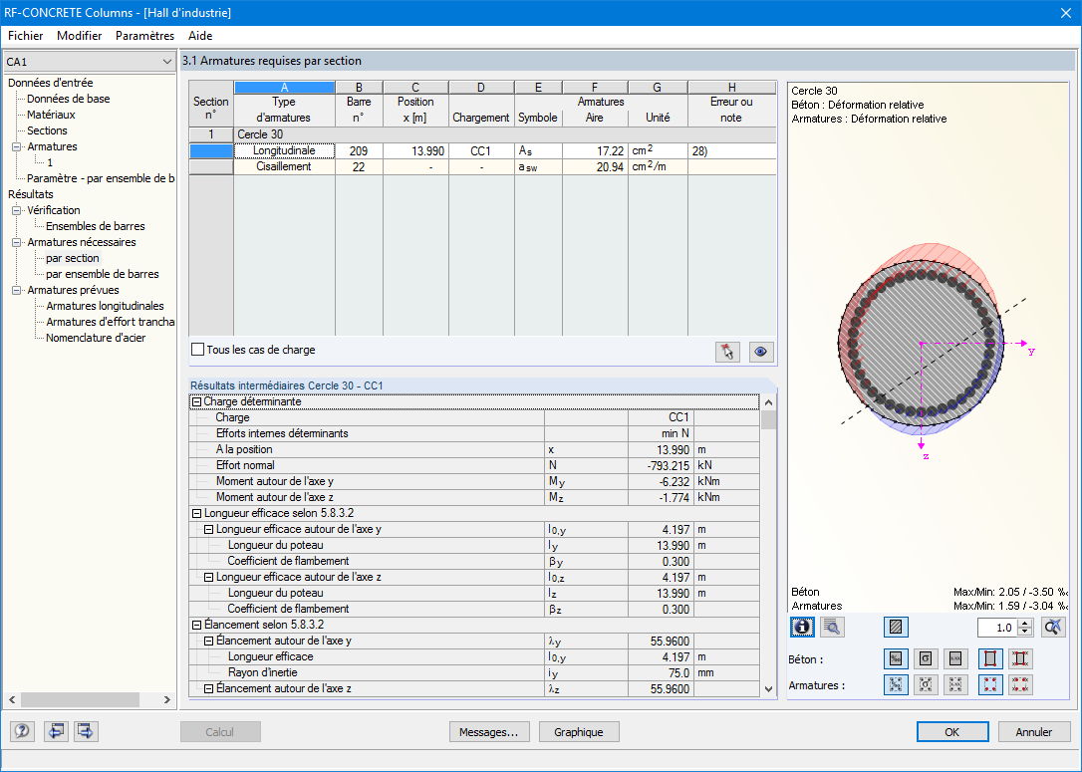The image size is (1082, 772).
Task: Select the Longitudinale row cell
Action: tap(284, 151)
